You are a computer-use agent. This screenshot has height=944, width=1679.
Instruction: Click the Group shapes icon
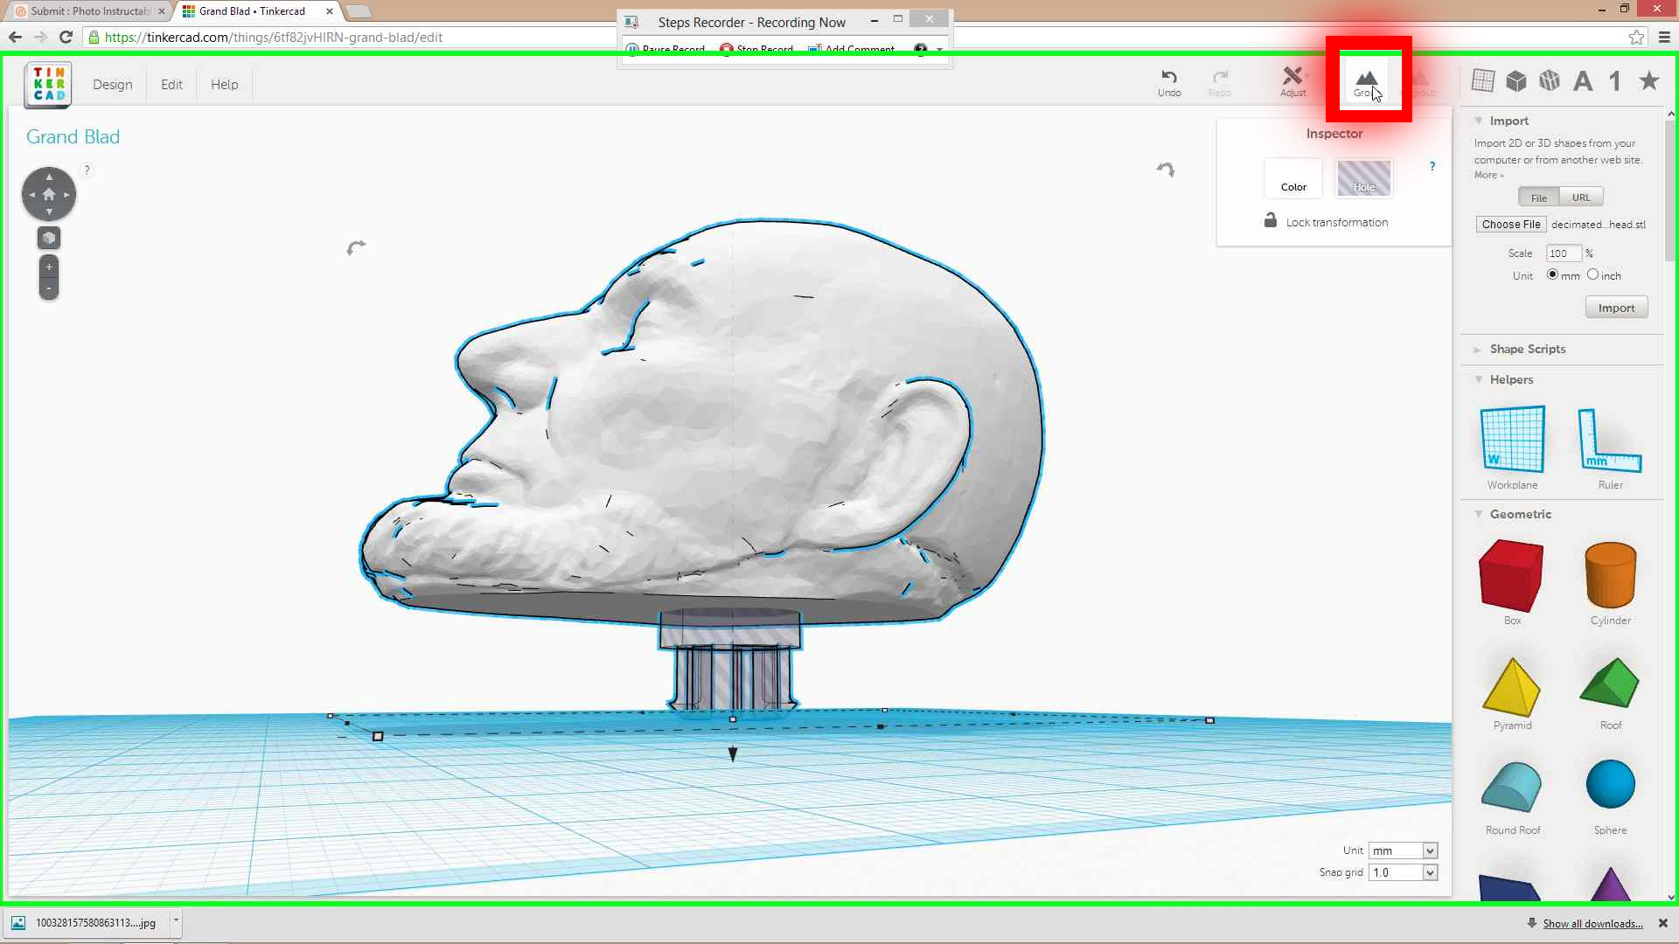click(1366, 81)
